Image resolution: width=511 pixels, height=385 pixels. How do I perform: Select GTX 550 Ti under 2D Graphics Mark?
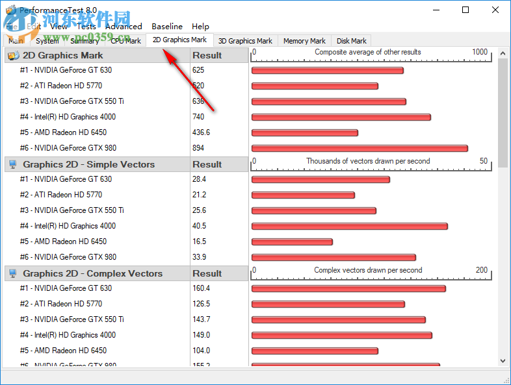[72, 101]
